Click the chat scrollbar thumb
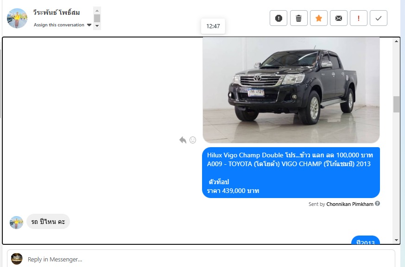This screenshot has width=405, height=267. [x=396, y=104]
